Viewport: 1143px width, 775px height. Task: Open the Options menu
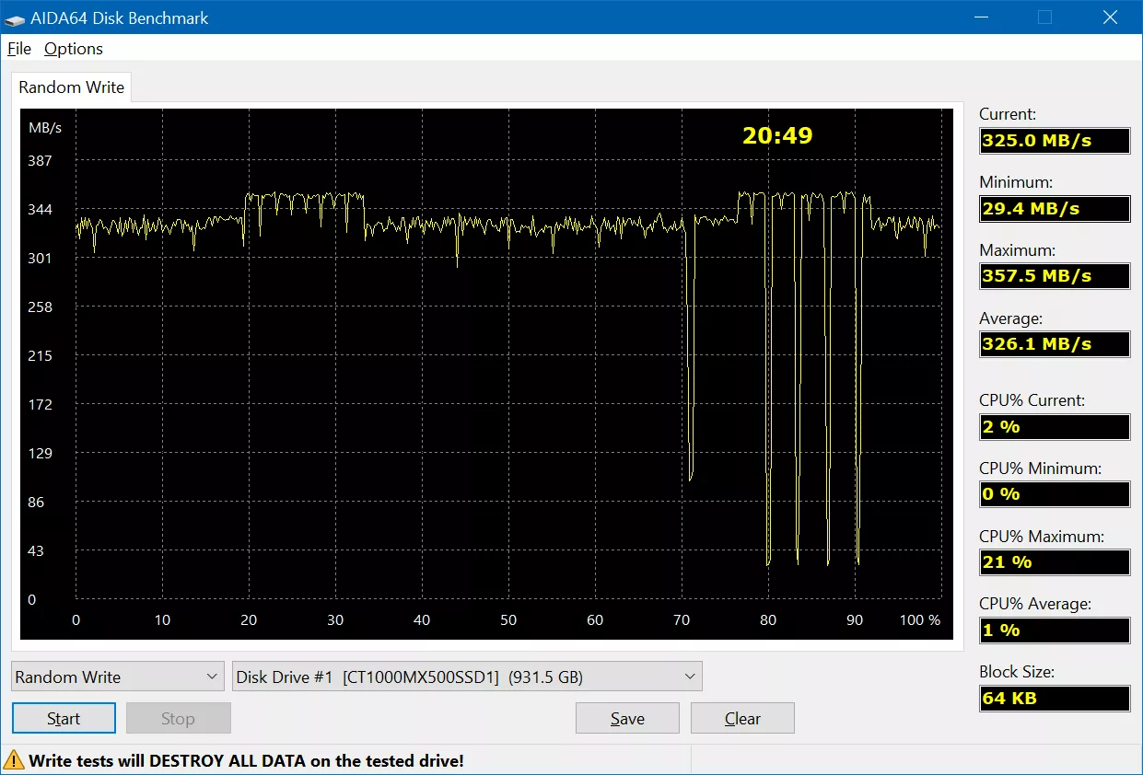click(74, 49)
